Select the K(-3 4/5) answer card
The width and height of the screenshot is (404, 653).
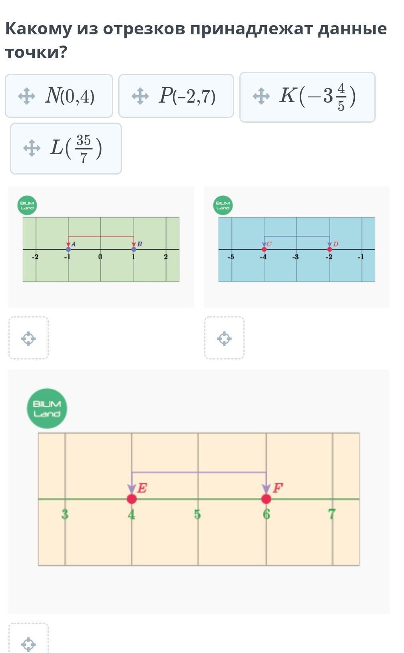click(307, 97)
